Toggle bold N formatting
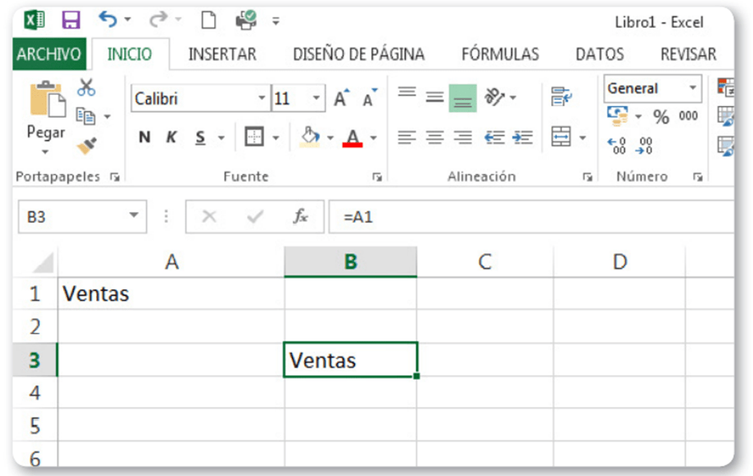753x476 pixels. [x=144, y=138]
